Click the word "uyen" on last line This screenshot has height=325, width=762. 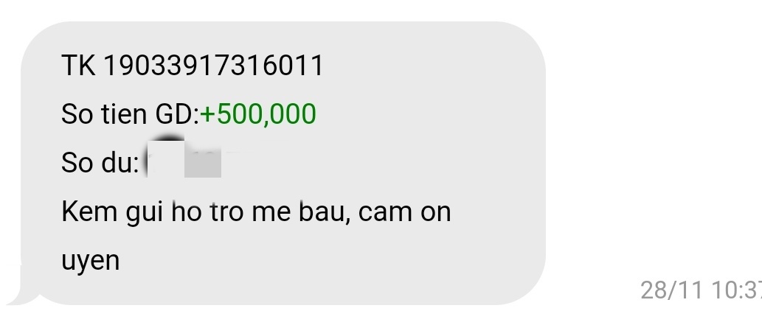[x=91, y=262]
